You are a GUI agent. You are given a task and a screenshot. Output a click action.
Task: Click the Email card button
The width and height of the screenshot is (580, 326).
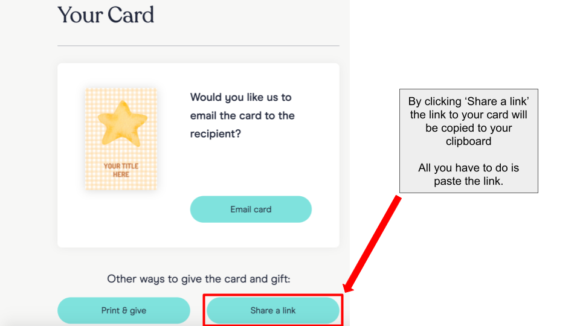click(x=251, y=209)
